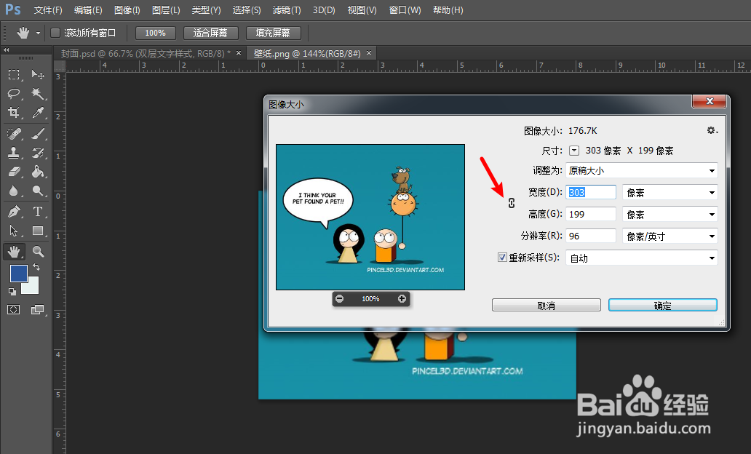Click 取消 in Image Size dialog
This screenshot has width=751, height=454.
(x=546, y=305)
